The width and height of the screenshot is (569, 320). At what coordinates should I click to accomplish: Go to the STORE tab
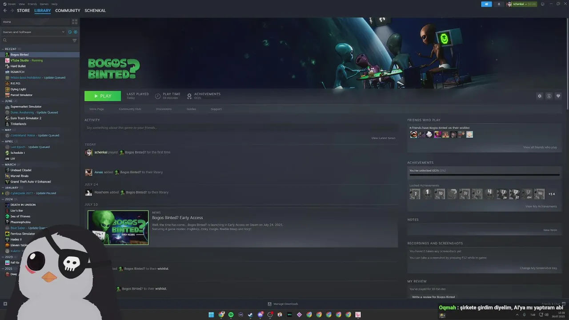coord(24,11)
